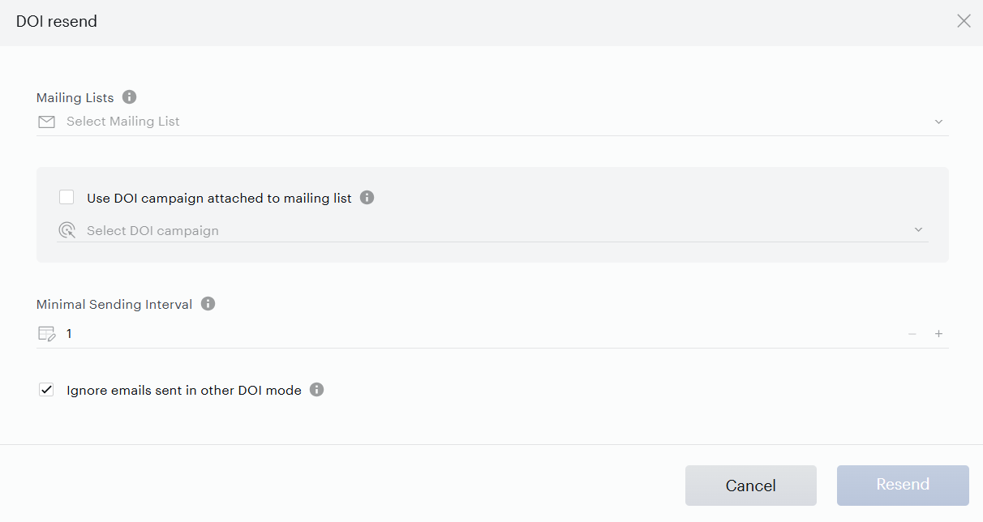Click the envelope icon in Mailing Lists field
983x522 pixels.
(x=46, y=122)
